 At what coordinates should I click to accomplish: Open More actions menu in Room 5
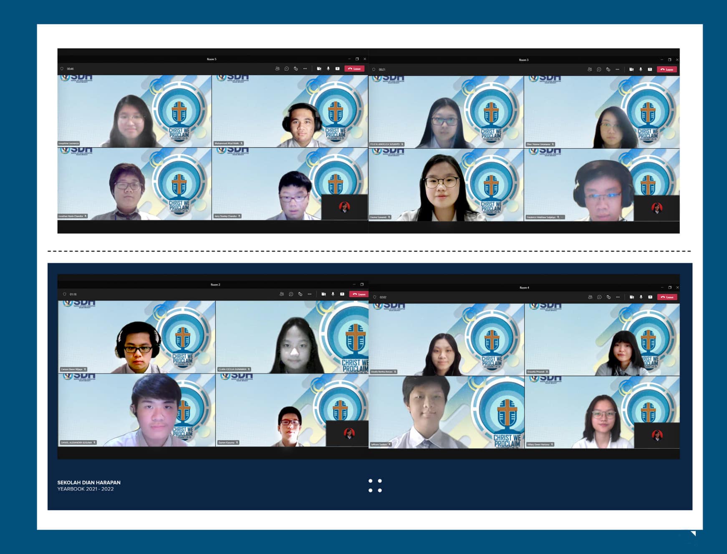[305, 69]
